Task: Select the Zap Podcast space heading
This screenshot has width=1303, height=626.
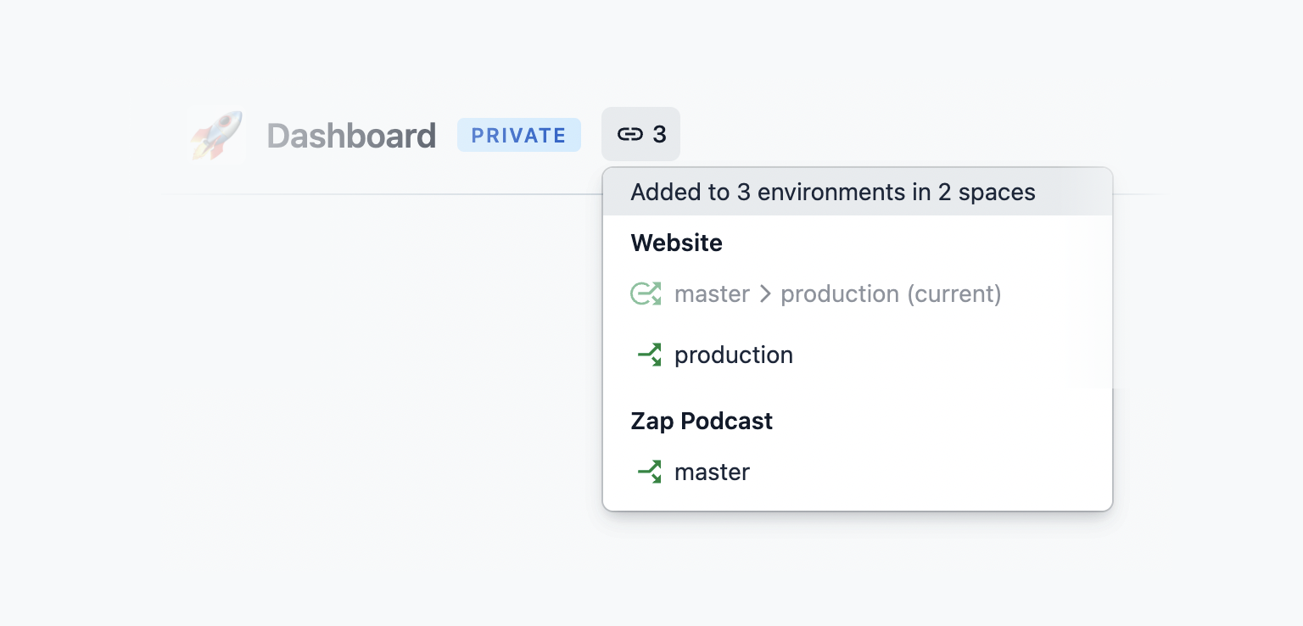Action: pos(701,422)
